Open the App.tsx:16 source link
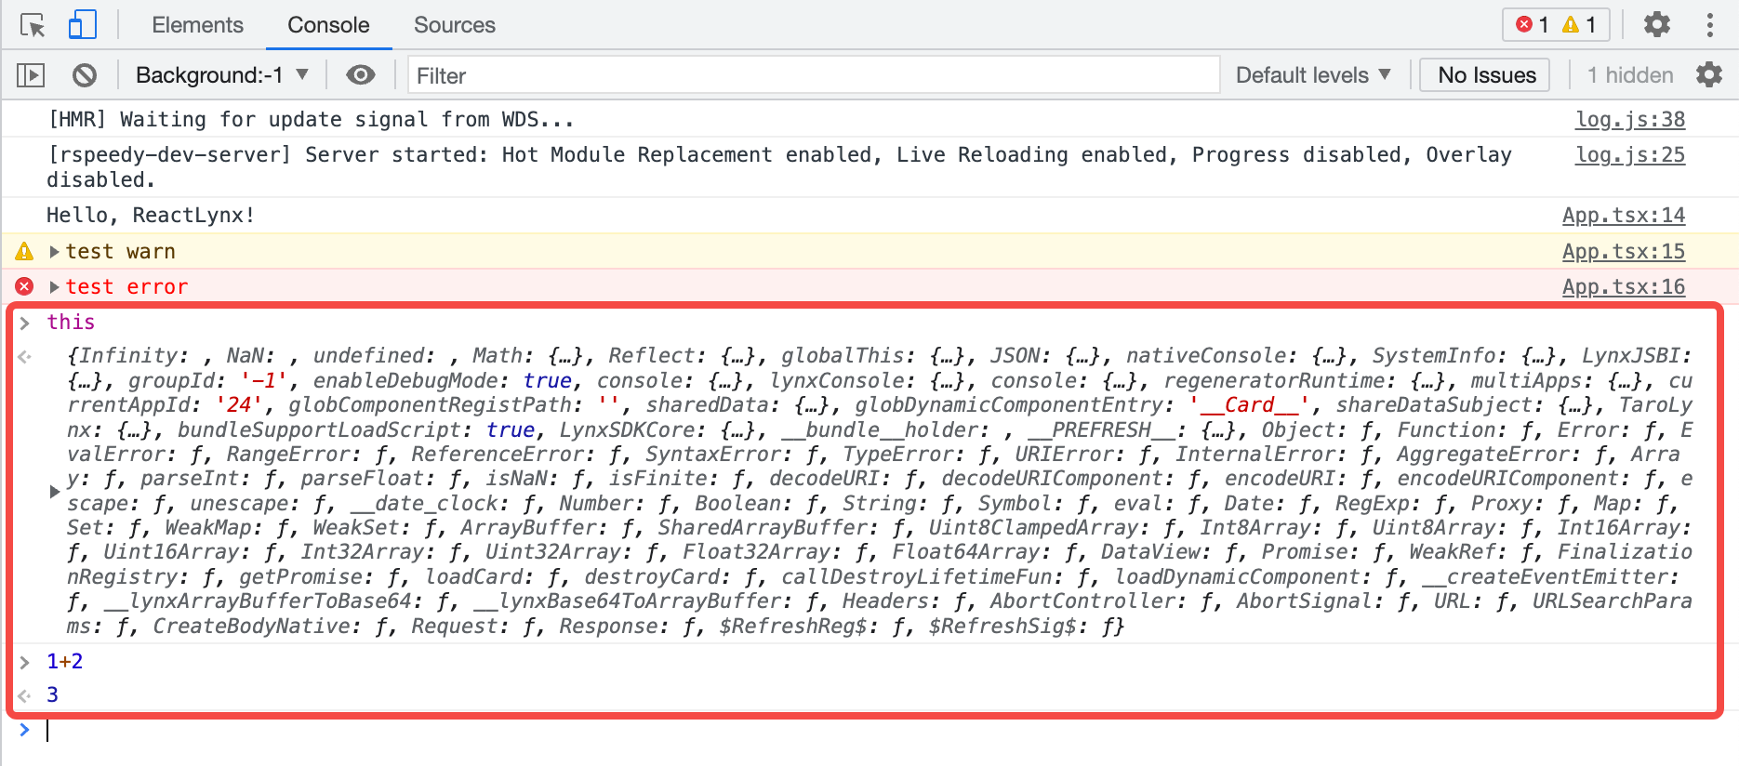The width and height of the screenshot is (1739, 766). point(1624,287)
